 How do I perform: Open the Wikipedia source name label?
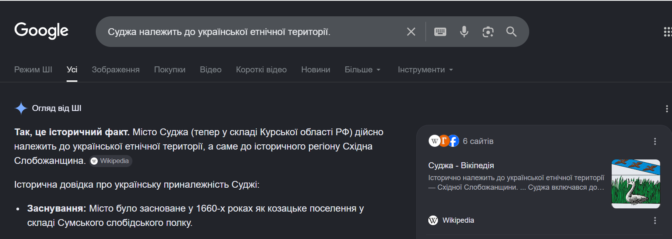(x=458, y=220)
